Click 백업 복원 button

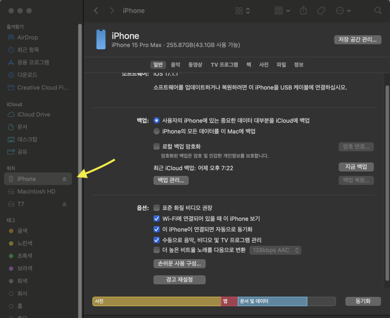356,180
